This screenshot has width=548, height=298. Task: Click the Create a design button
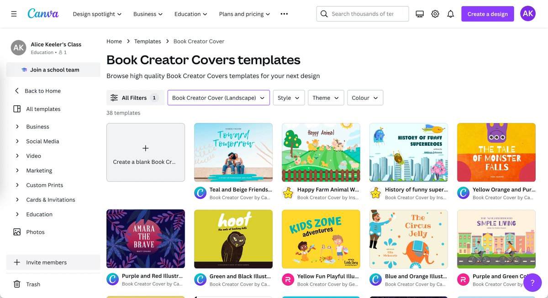(x=487, y=14)
